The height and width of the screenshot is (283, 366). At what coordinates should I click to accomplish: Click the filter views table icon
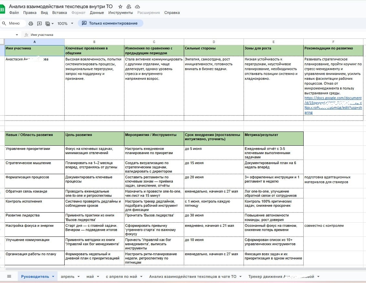pos(48,23)
